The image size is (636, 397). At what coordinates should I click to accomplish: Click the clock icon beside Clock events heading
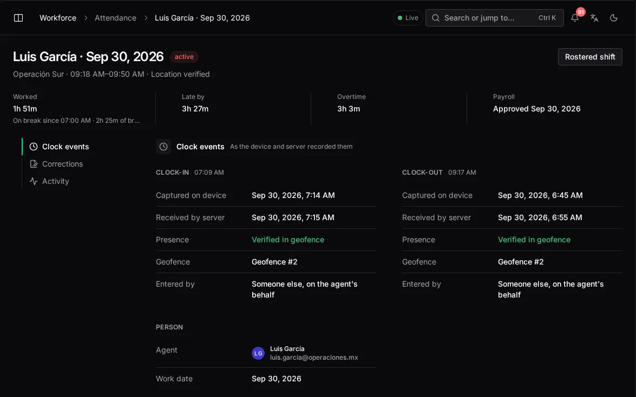point(163,147)
